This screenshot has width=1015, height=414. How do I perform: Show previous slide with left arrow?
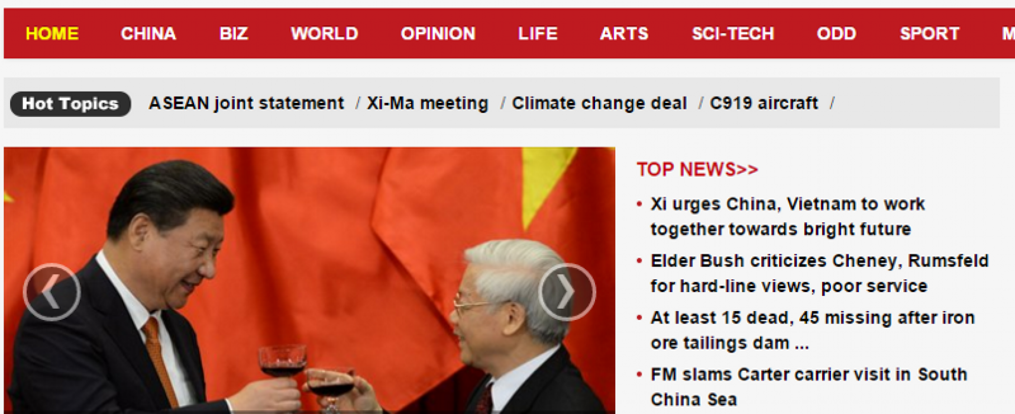coord(52,292)
